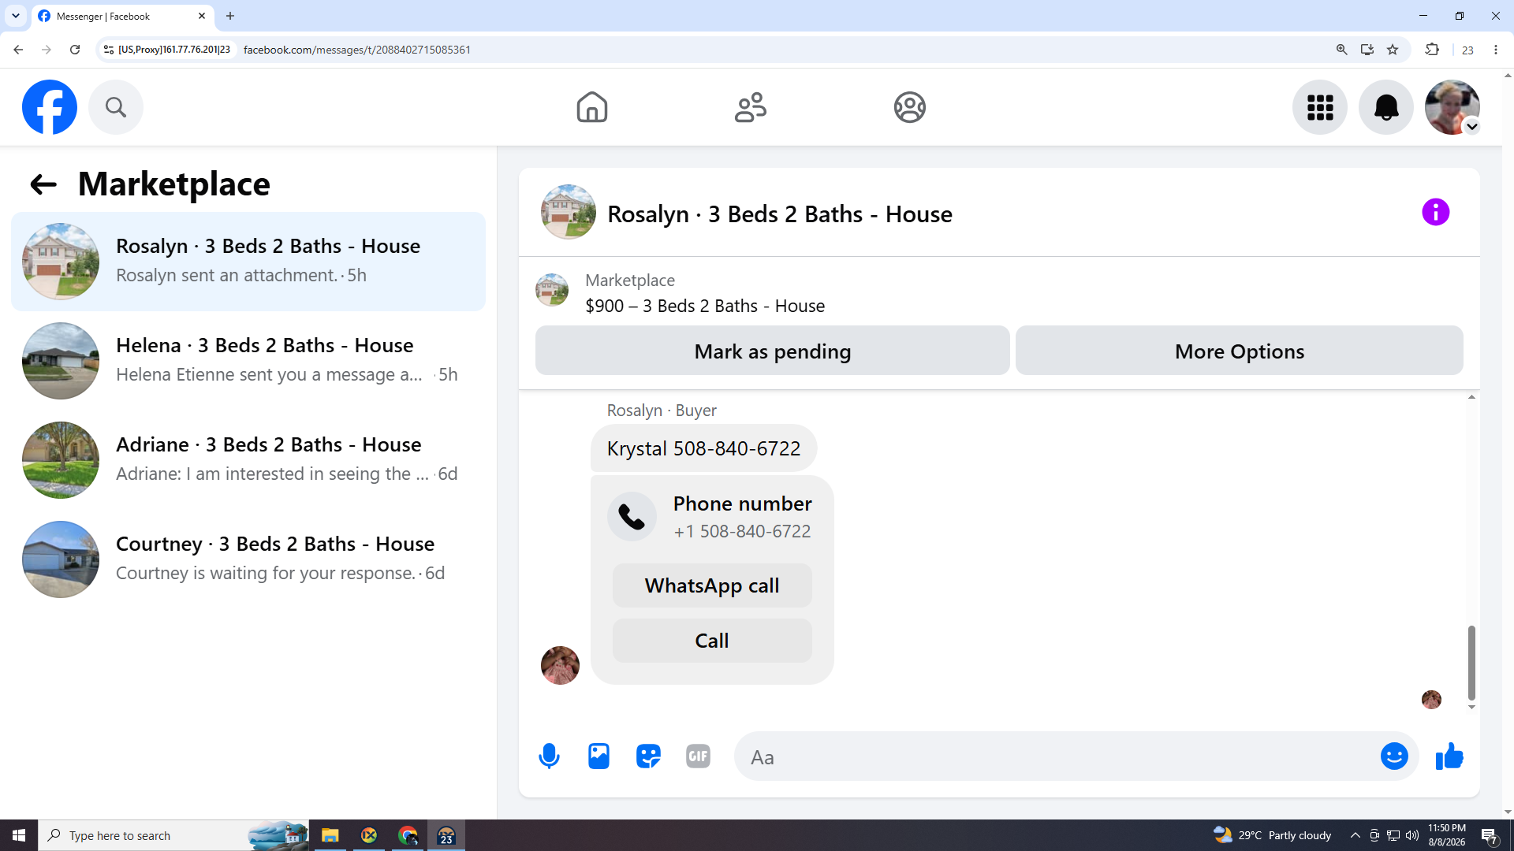This screenshot has height=851, width=1514.
Task: Open the notifications bell
Action: pos(1386,107)
